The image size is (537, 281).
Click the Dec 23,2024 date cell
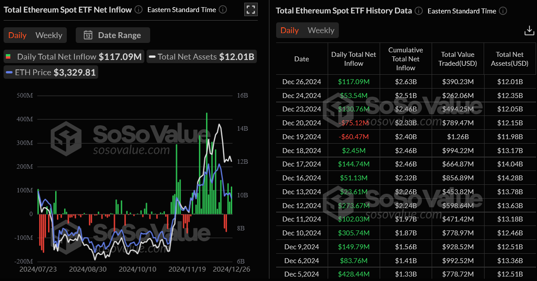point(302,109)
